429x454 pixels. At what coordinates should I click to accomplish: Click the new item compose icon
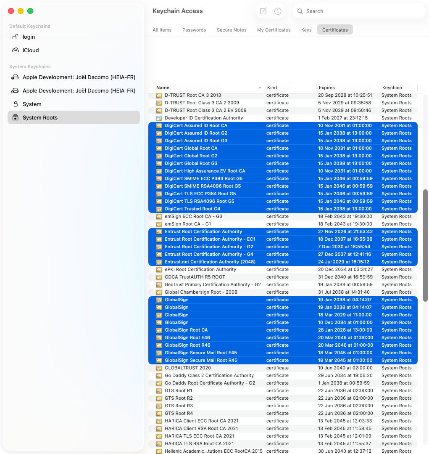tap(263, 11)
